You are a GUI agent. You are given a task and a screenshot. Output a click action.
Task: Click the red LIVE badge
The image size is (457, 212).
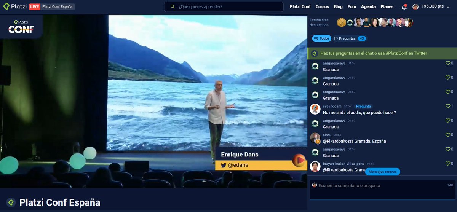[x=34, y=7]
